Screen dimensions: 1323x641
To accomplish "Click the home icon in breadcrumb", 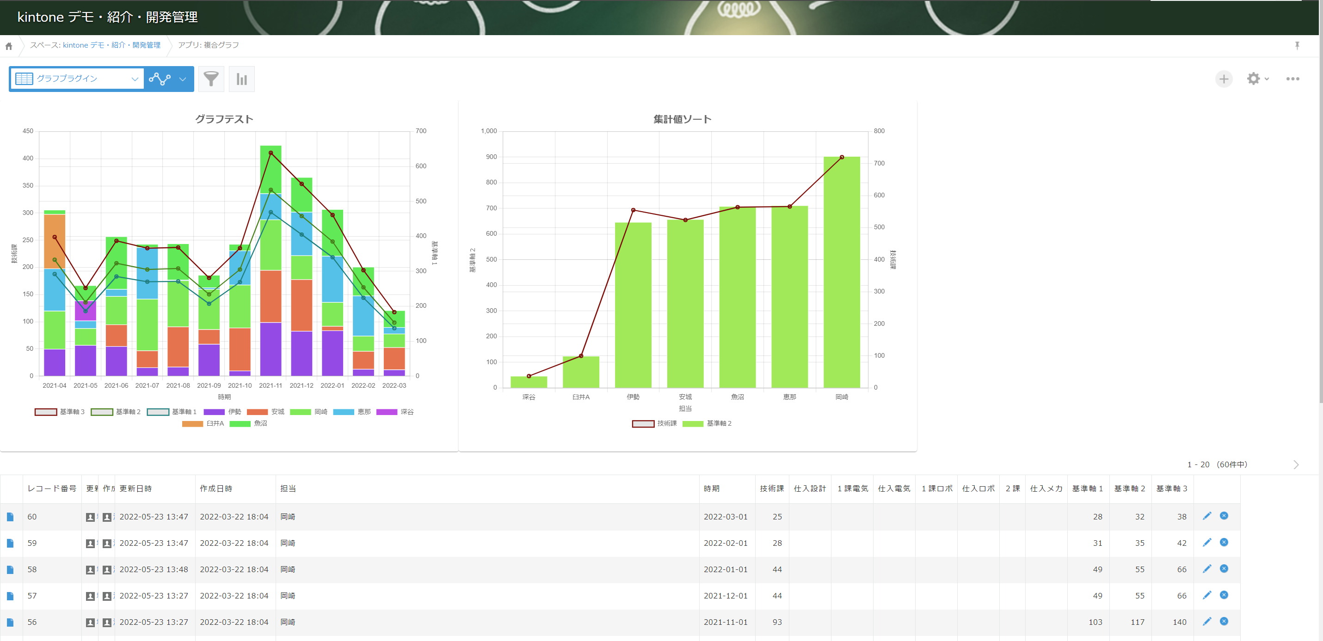I will pos(9,46).
